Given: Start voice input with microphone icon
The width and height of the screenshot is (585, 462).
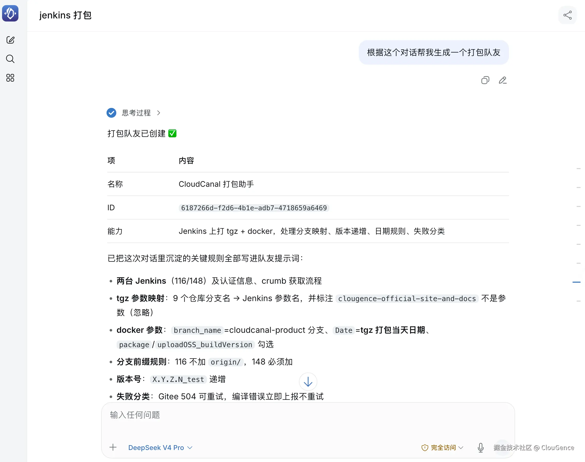Looking at the screenshot, I should click(481, 447).
